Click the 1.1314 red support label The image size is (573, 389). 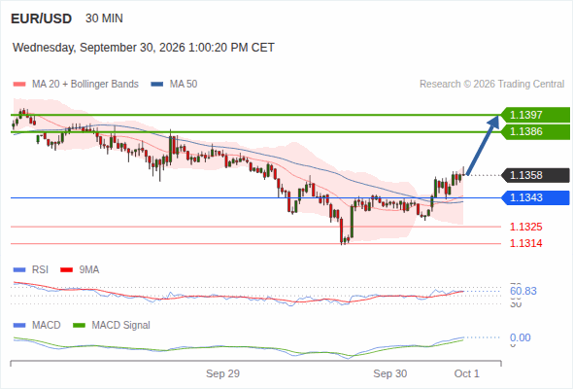tap(525, 243)
